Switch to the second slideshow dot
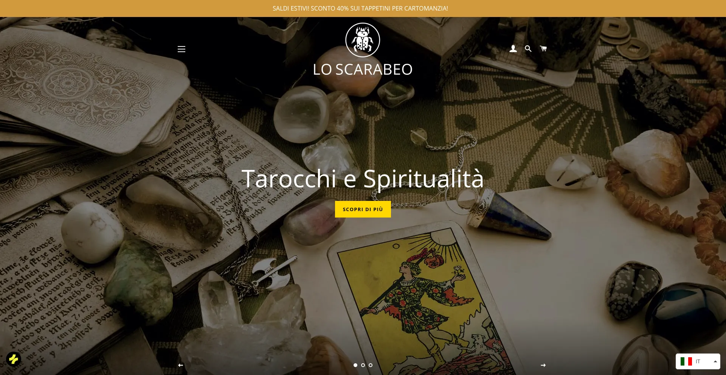726x375 pixels. click(363, 365)
